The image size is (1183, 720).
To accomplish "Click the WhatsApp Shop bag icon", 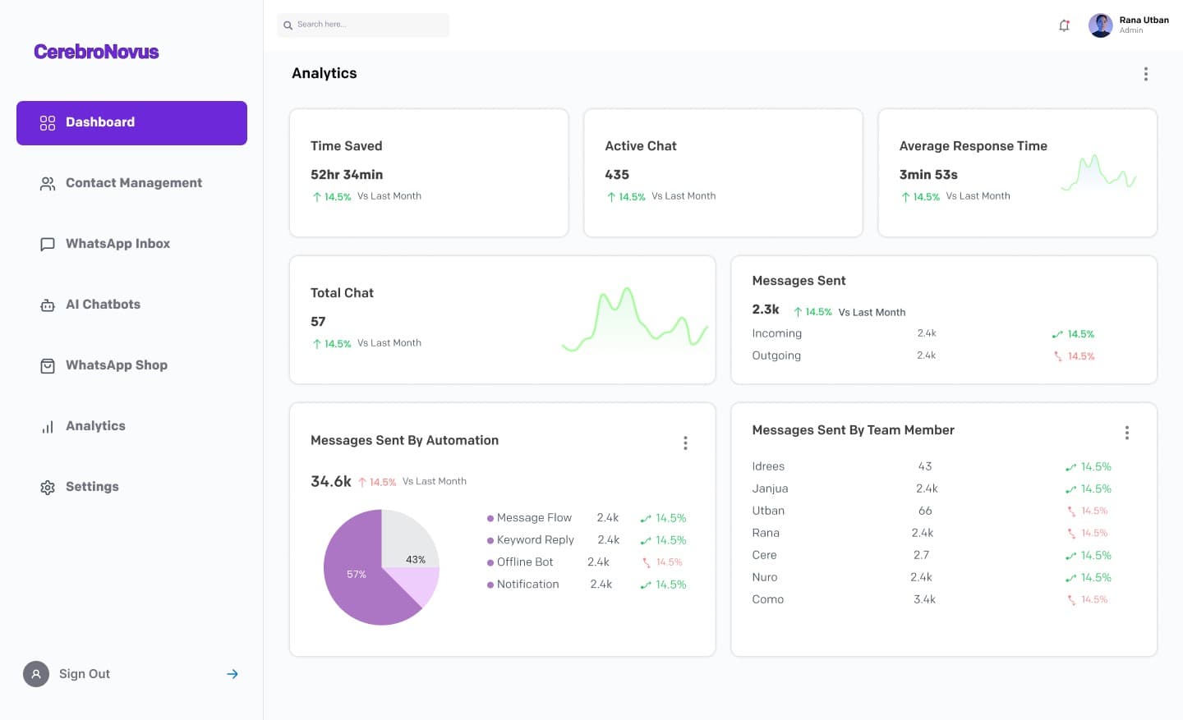I will point(48,365).
